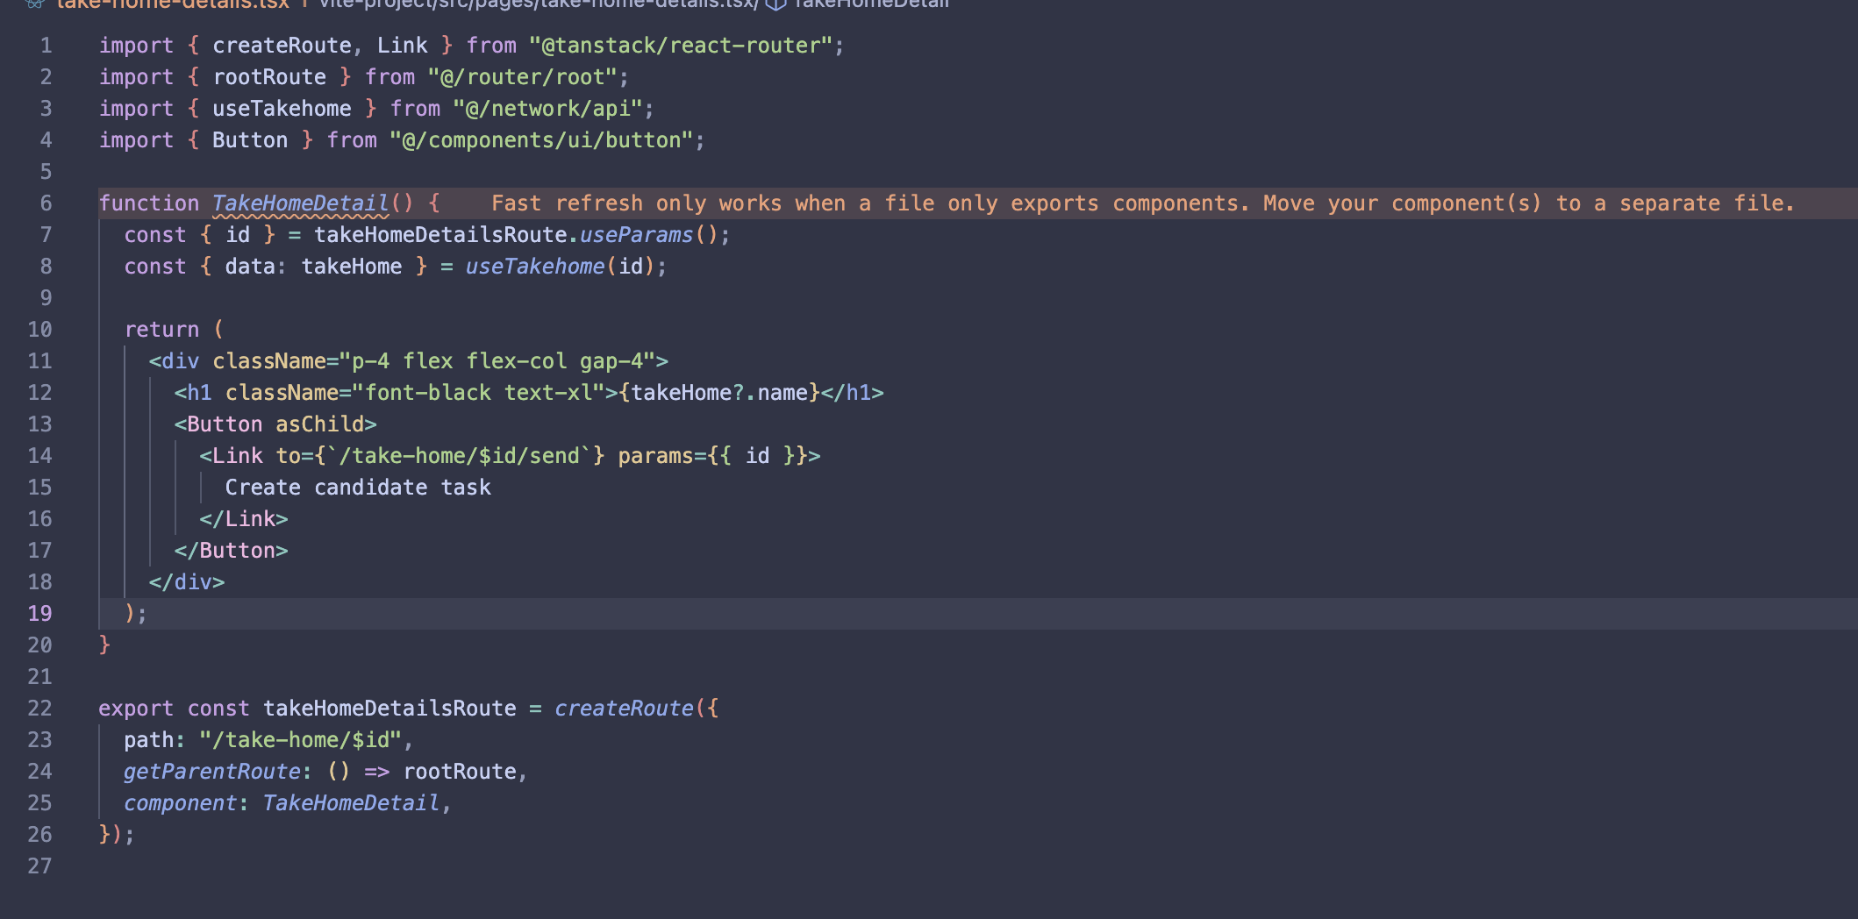Click the params prop on line 14
The width and height of the screenshot is (1858, 919).
coord(656,456)
